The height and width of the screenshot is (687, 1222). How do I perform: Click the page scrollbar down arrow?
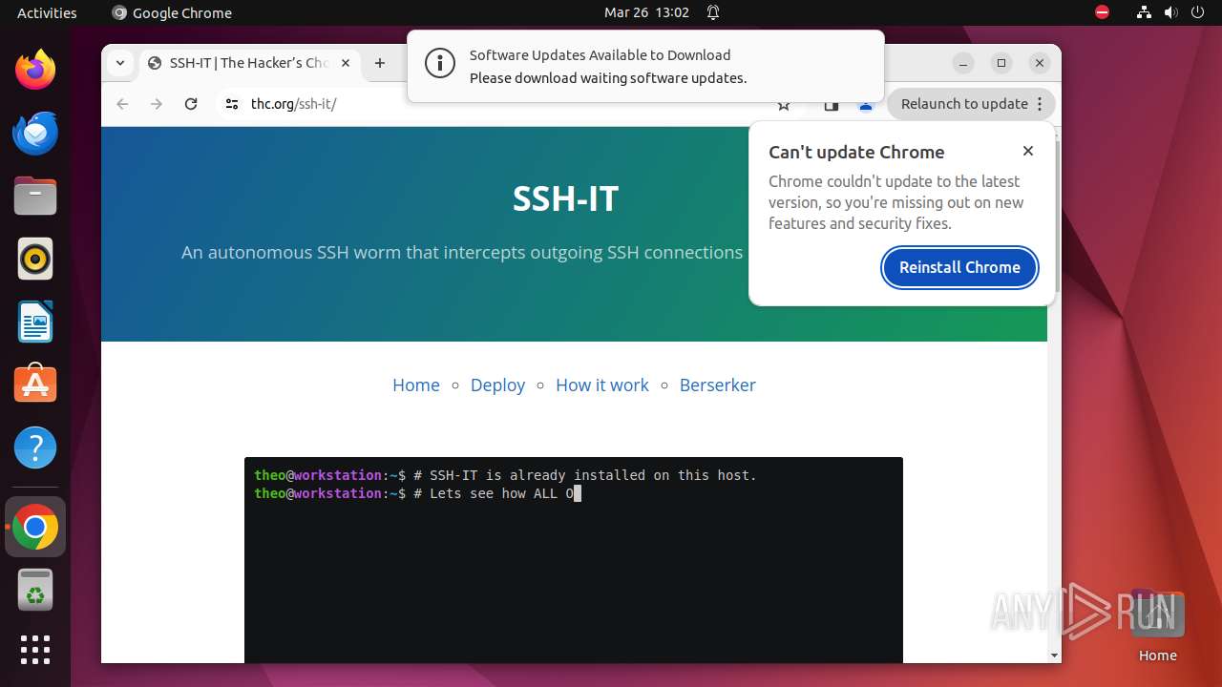pyautogui.click(x=1054, y=656)
